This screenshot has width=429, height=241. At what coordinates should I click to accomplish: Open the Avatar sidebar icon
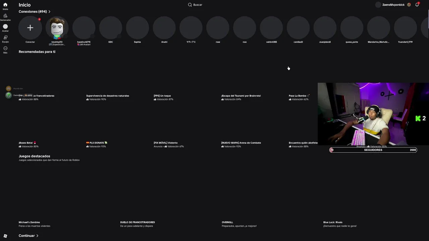[5, 26]
